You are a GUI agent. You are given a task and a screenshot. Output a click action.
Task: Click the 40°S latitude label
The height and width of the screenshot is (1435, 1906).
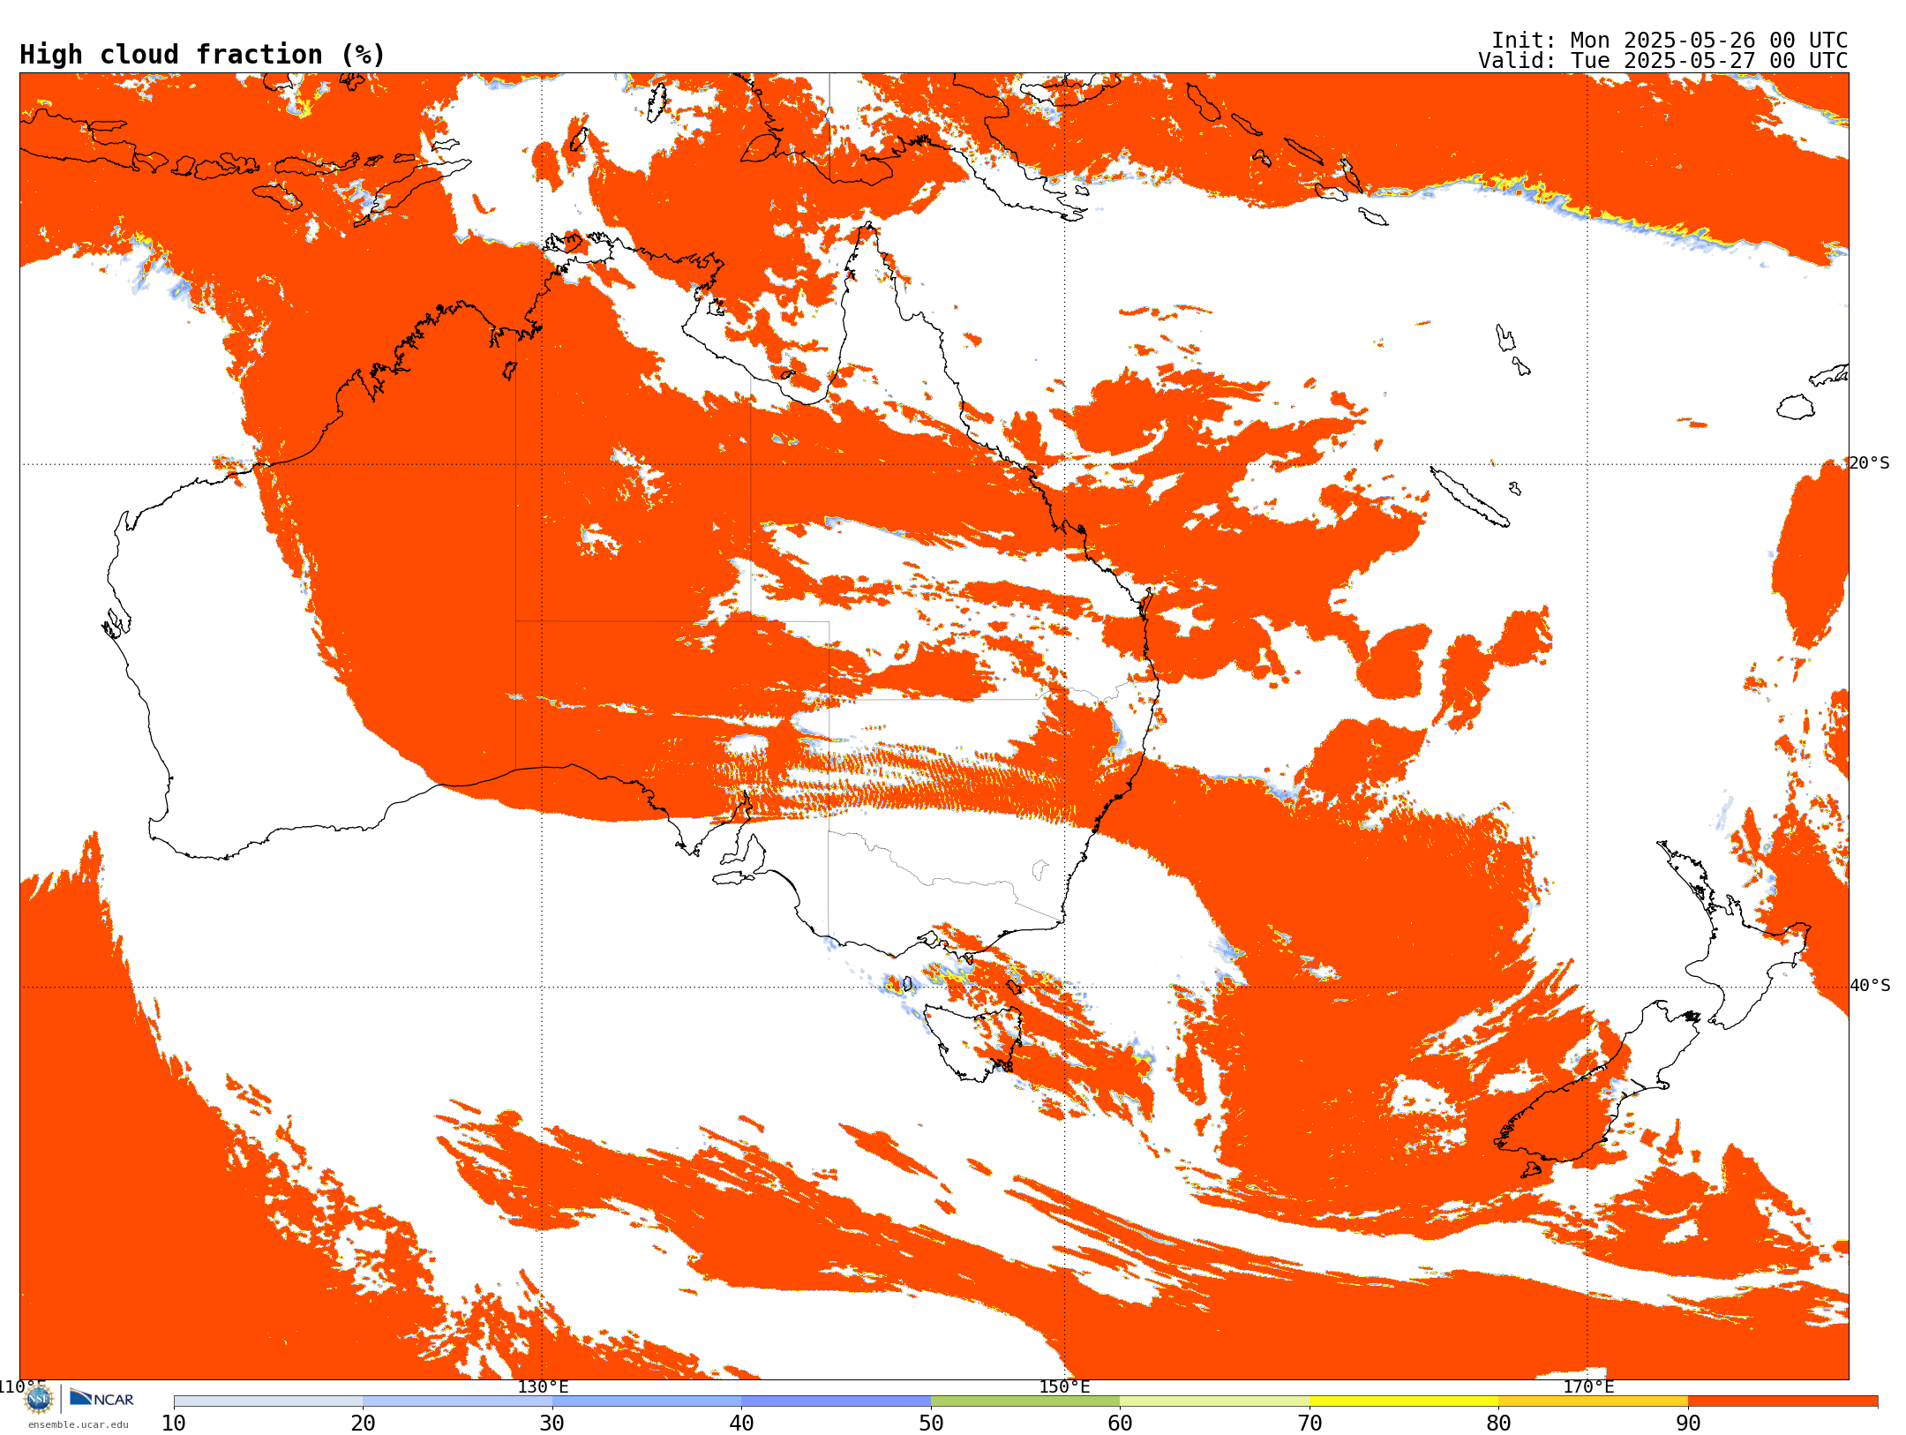(x=1870, y=986)
